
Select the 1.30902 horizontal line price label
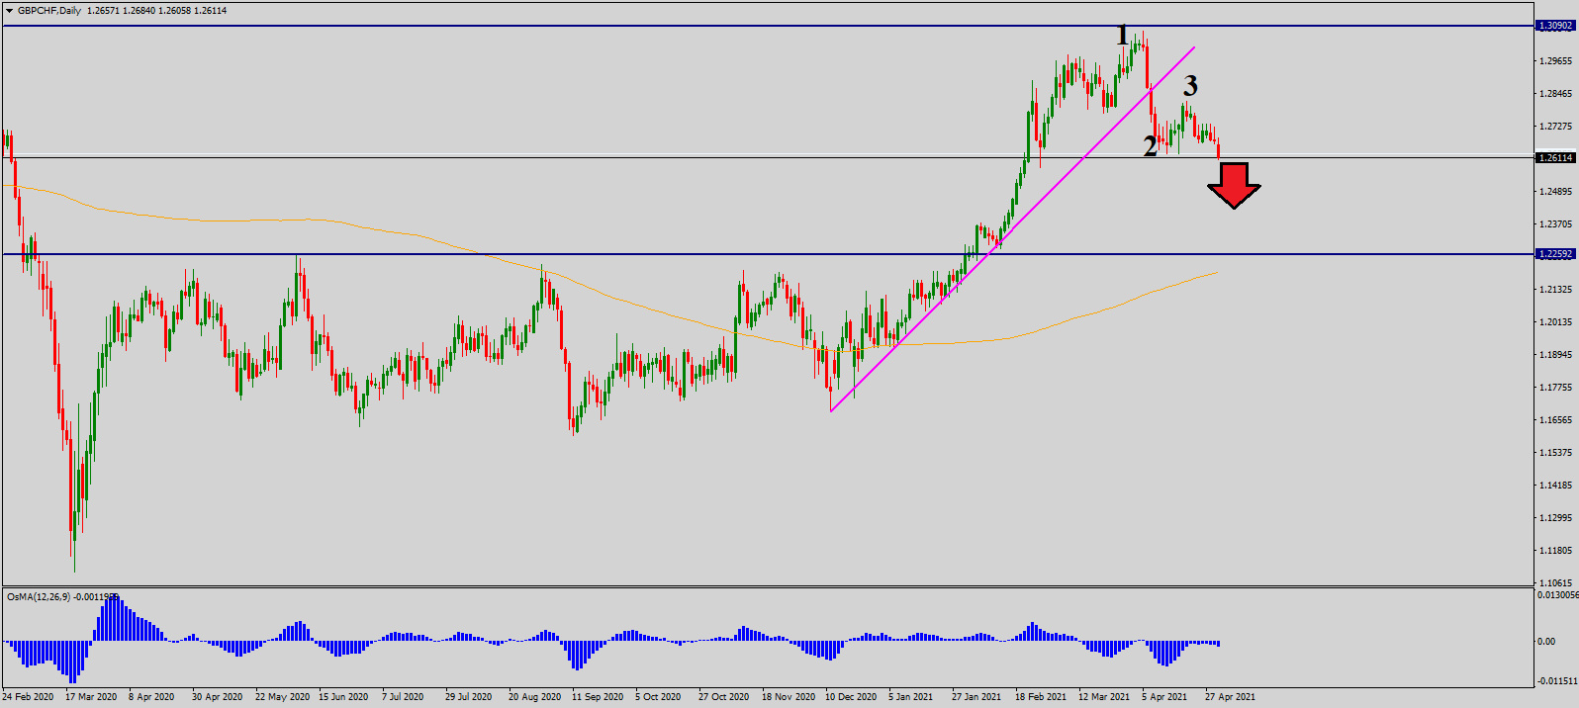point(1554,27)
